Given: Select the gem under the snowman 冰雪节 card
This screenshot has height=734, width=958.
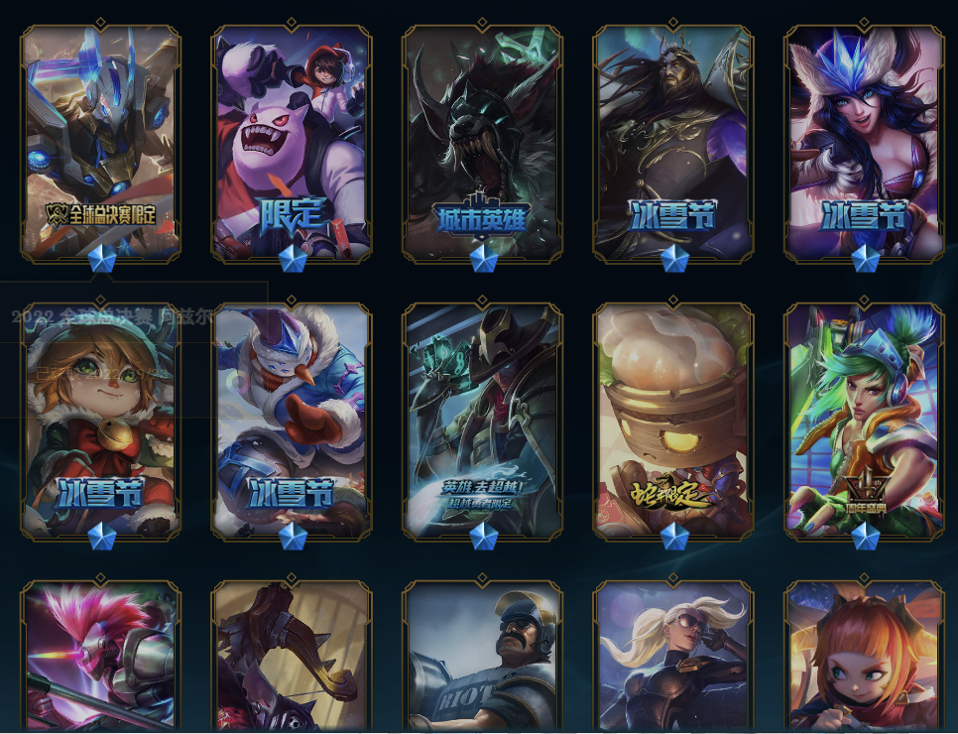Looking at the screenshot, I should click(293, 536).
